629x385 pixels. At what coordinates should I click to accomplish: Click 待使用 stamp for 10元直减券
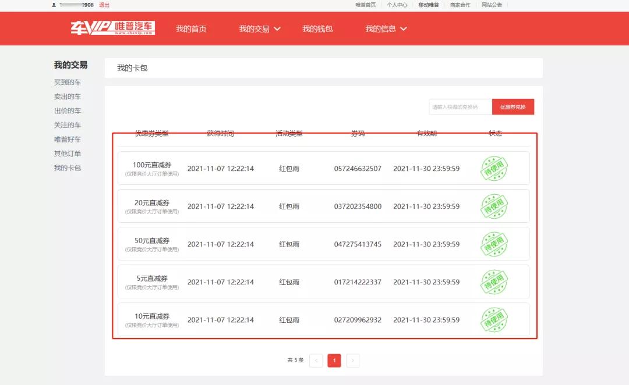(494, 320)
